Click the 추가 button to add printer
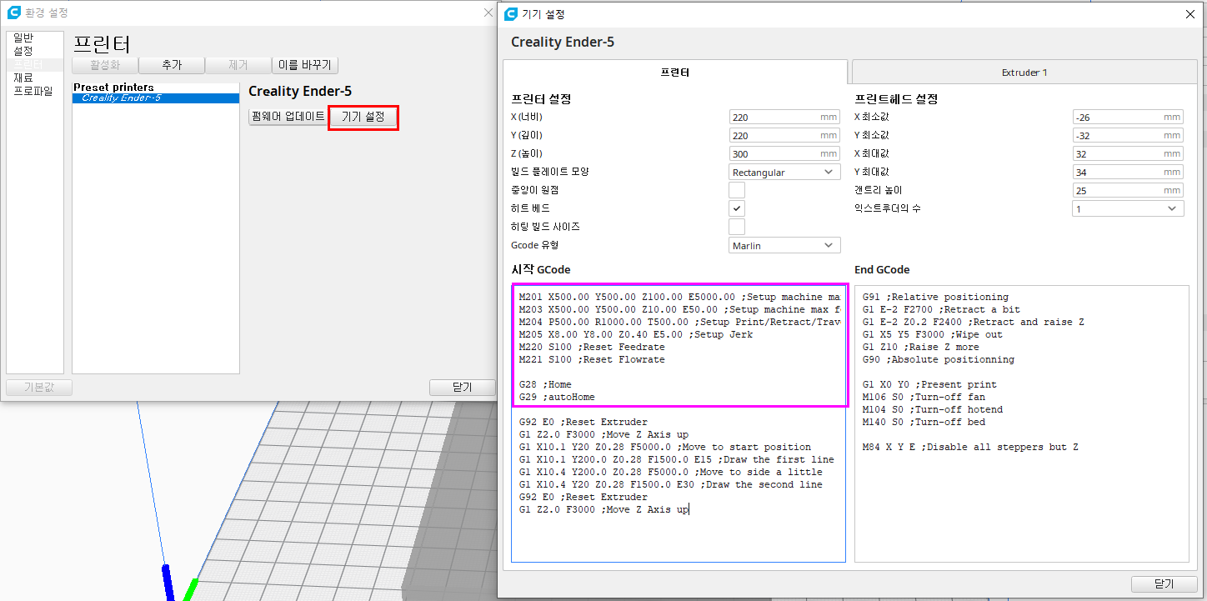 (172, 65)
